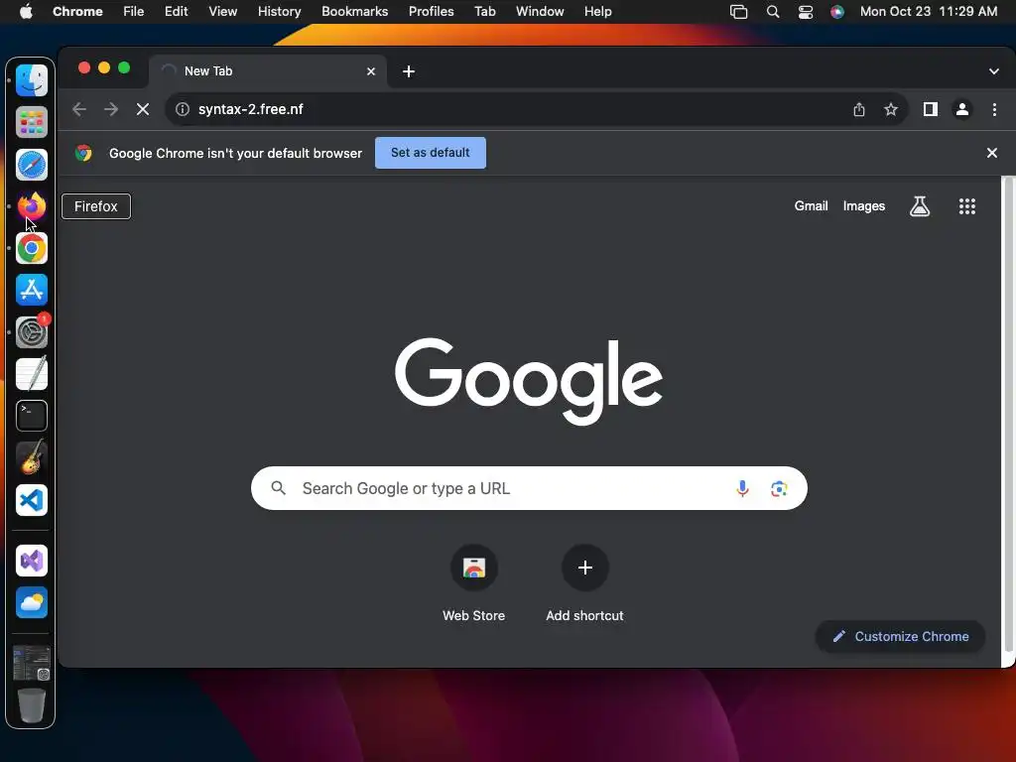The height and width of the screenshot is (762, 1016).
Task: Select the New Tab tab
Action: click(x=268, y=71)
